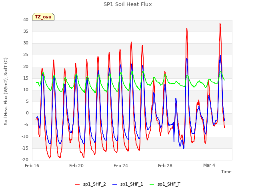Click the Mar 4 x-axis tick label
The image size is (256, 192).
[209, 165]
